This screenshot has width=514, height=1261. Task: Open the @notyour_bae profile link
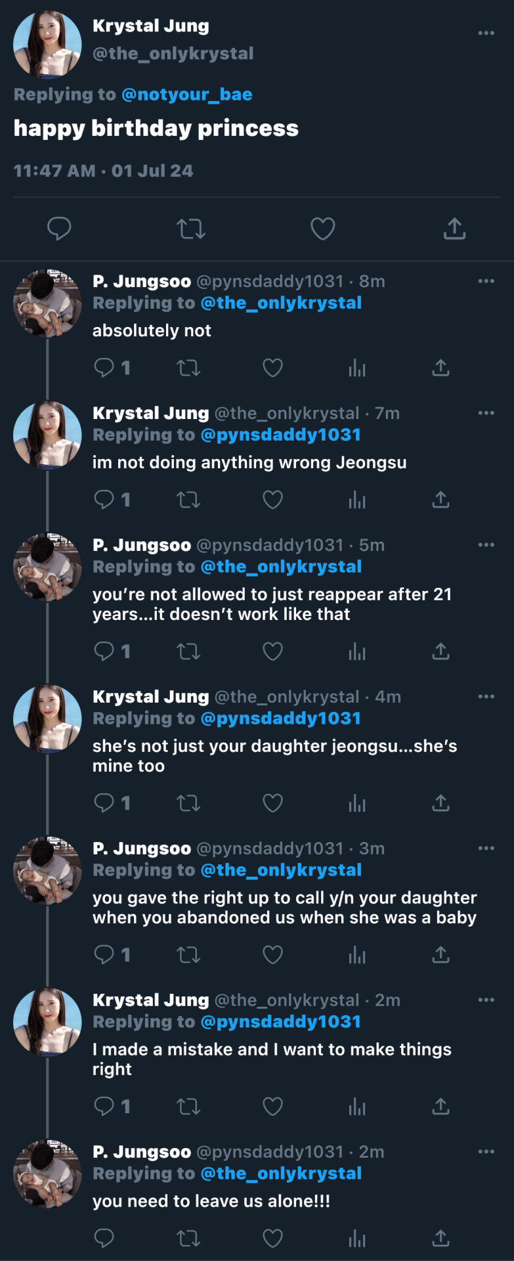(x=186, y=95)
